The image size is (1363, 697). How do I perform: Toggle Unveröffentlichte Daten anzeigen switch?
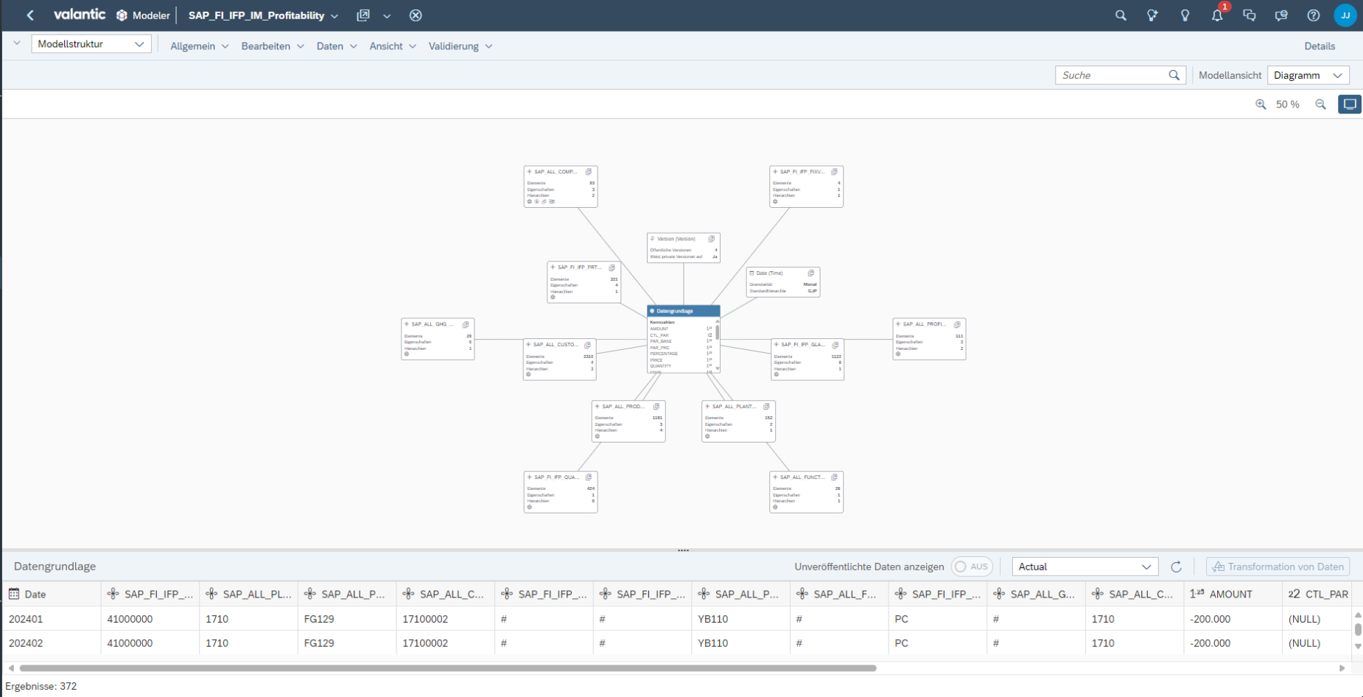tap(971, 567)
